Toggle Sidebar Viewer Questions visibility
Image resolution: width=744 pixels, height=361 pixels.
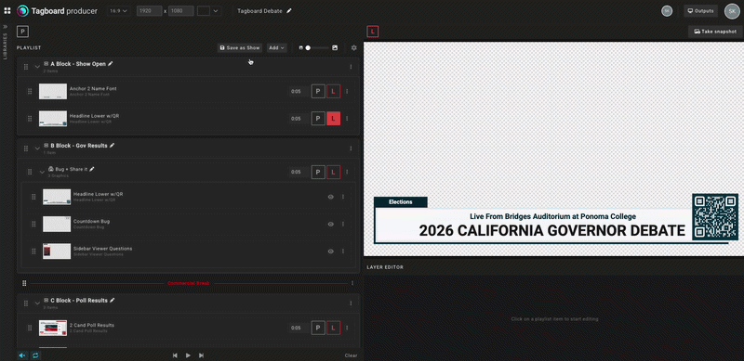click(331, 251)
